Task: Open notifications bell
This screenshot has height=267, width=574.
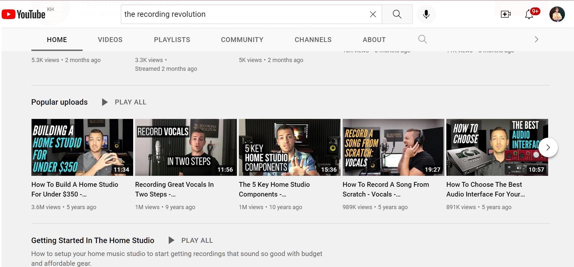Action: 529,14
